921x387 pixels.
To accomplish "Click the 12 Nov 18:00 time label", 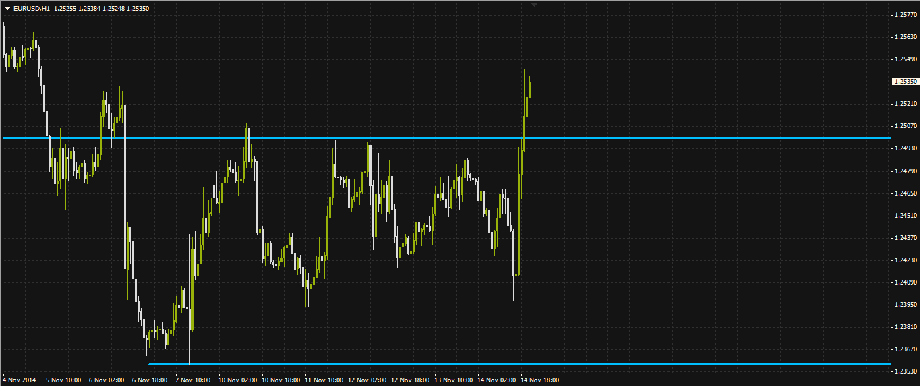I will pyautogui.click(x=410, y=380).
